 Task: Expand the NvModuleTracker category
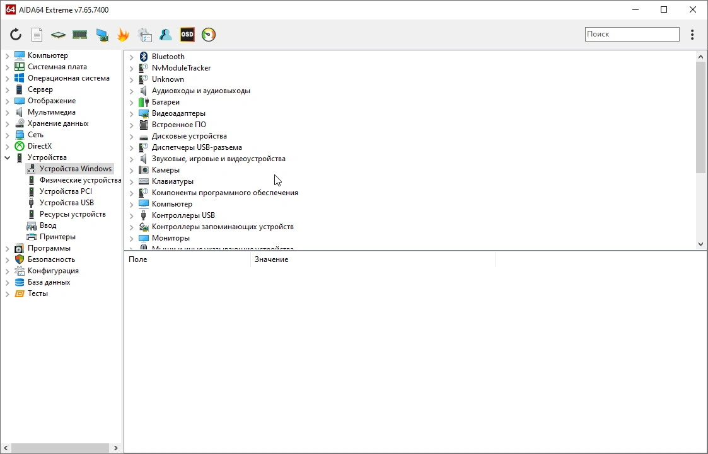click(131, 68)
